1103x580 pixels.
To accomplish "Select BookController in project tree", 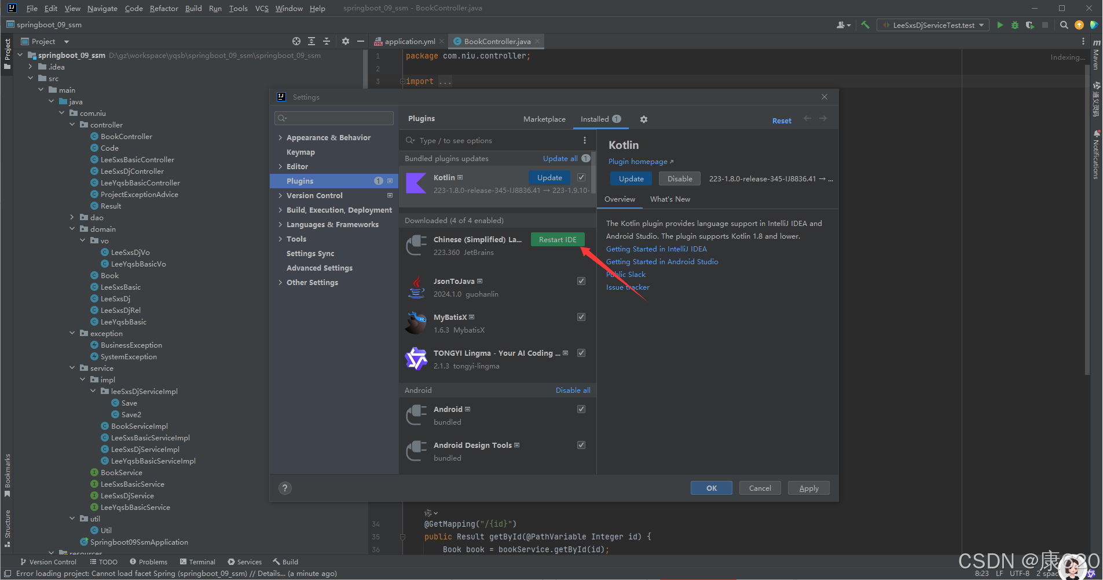I will pyautogui.click(x=126, y=136).
